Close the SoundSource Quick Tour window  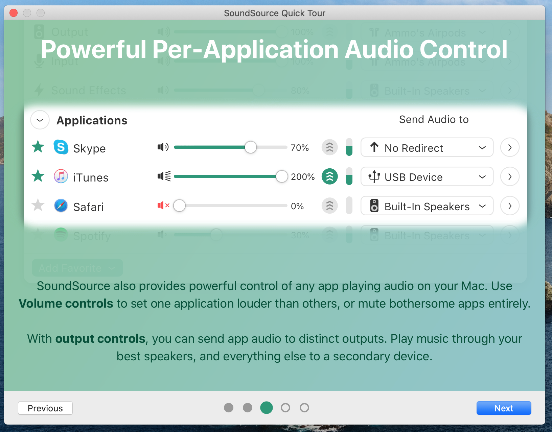click(x=14, y=13)
